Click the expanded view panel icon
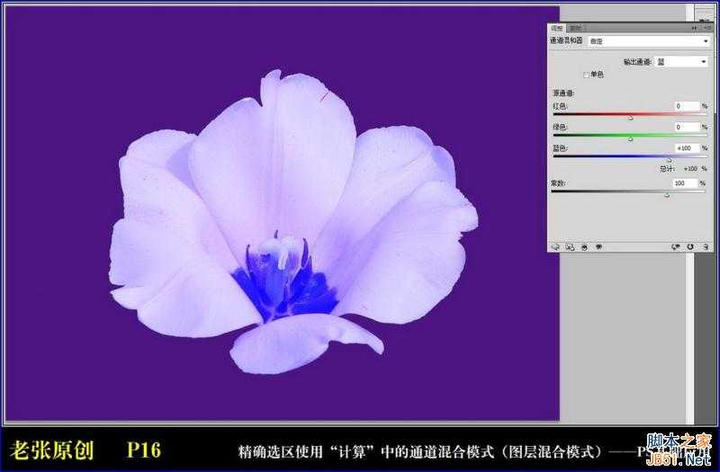This screenshot has height=472, width=720. (x=569, y=245)
